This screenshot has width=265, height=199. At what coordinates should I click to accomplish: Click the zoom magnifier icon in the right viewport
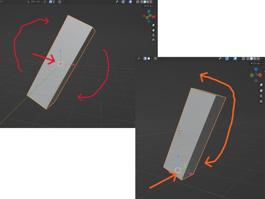click(x=261, y=85)
